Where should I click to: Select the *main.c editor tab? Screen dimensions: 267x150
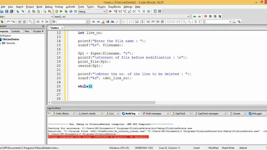tap(55, 28)
